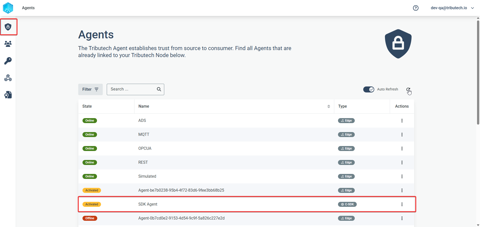Click the page vertical scrollbar thumb
Screen dimensions: 480x227
pos(478,72)
